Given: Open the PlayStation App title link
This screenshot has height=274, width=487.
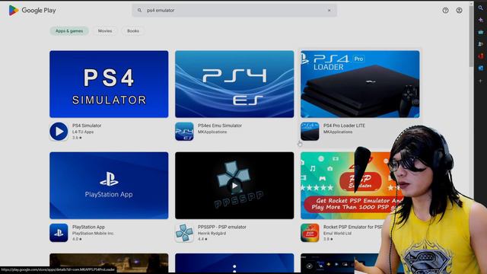Looking at the screenshot, I should [88, 227].
